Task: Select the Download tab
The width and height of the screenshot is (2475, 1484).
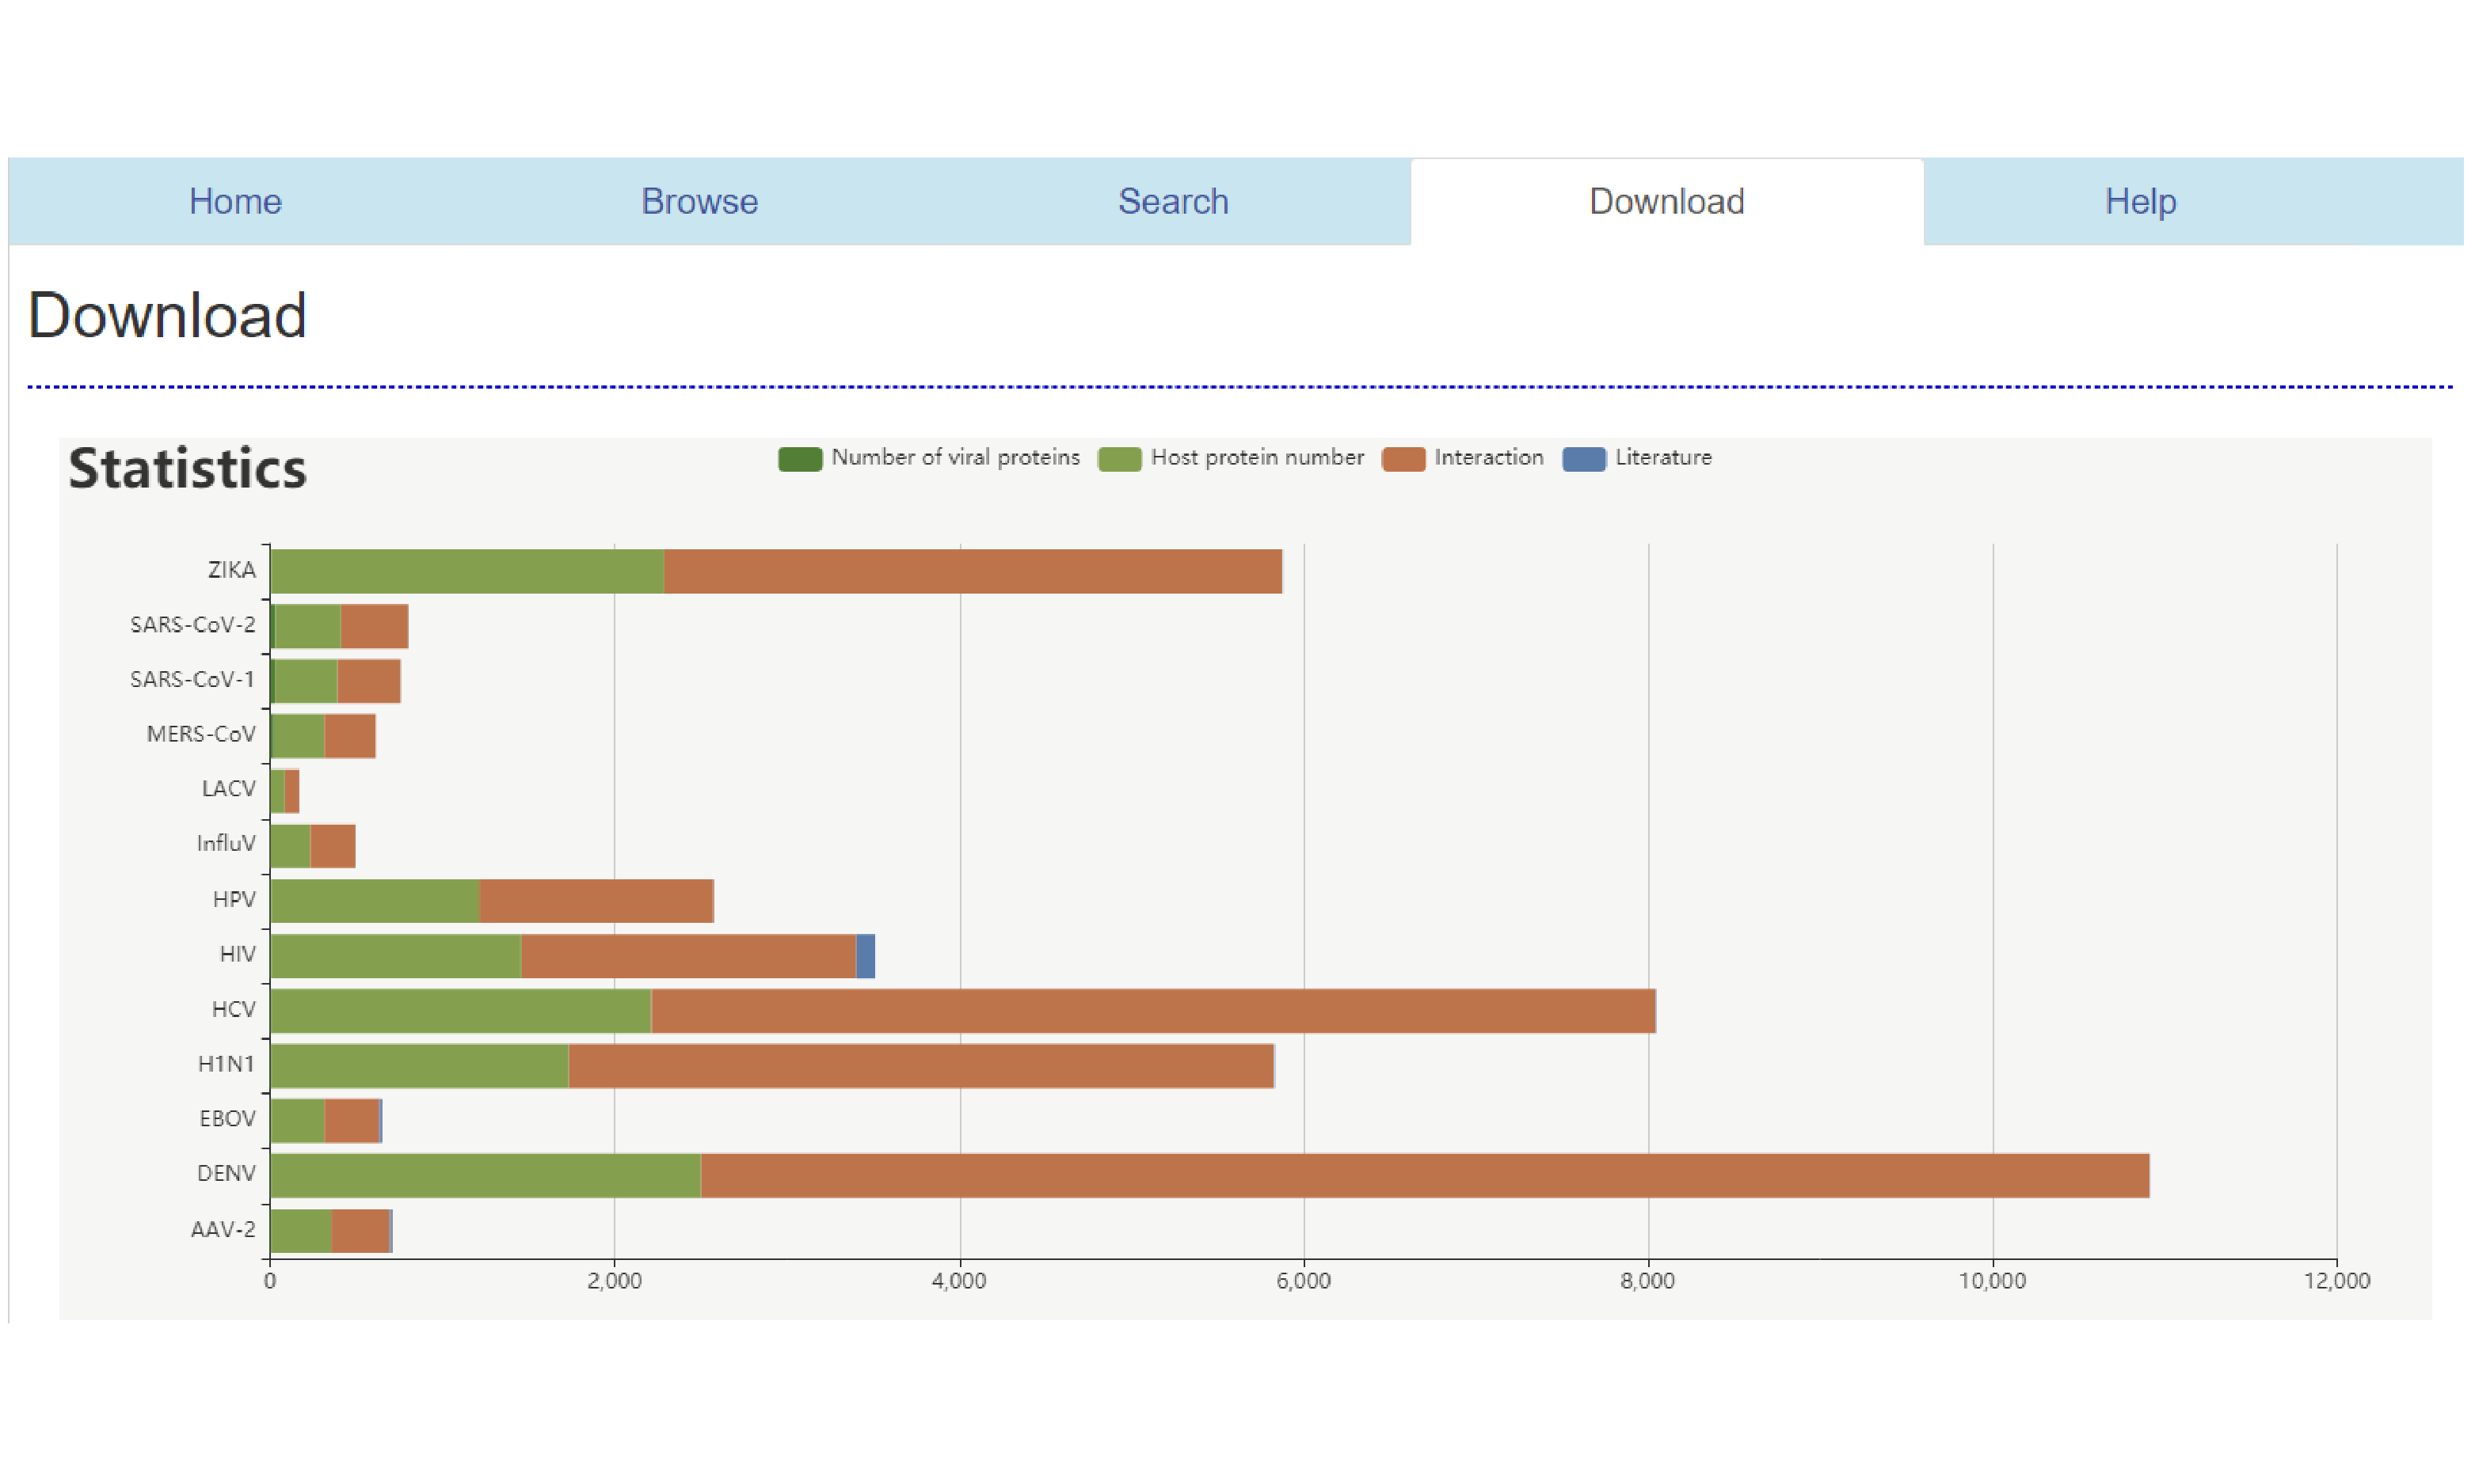Action: 1666,201
